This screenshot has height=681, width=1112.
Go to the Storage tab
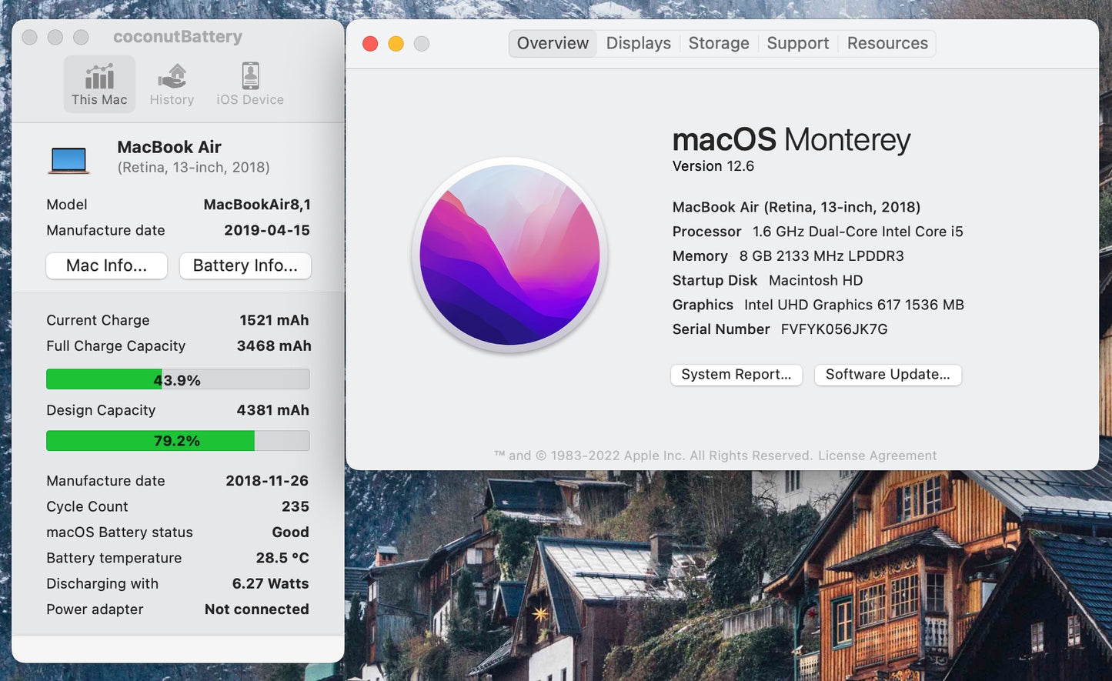(x=718, y=44)
